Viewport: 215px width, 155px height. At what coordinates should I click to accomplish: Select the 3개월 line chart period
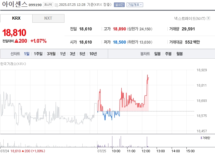(51, 54)
